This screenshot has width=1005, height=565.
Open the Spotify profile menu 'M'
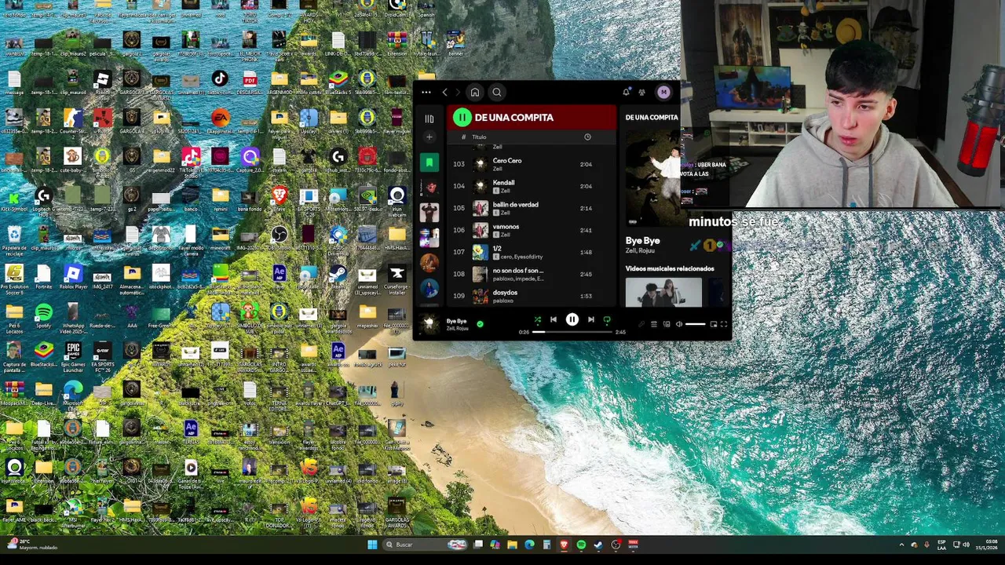point(663,93)
